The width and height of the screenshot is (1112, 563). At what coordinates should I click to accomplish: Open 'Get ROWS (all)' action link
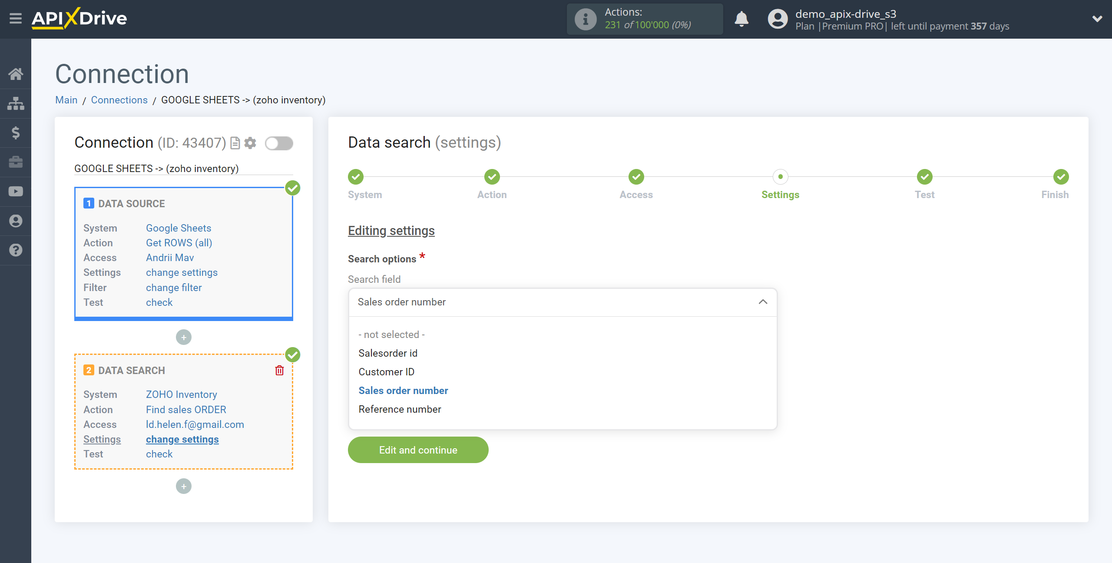click(179, 243)
